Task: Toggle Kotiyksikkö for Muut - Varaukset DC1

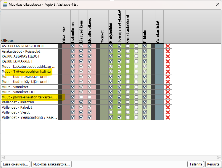Action: [111, 92]
